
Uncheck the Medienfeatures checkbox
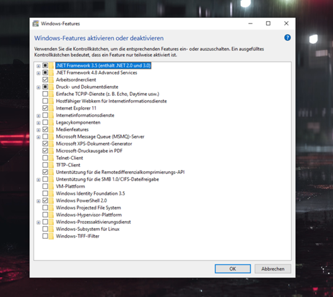[x=45, y=129]
